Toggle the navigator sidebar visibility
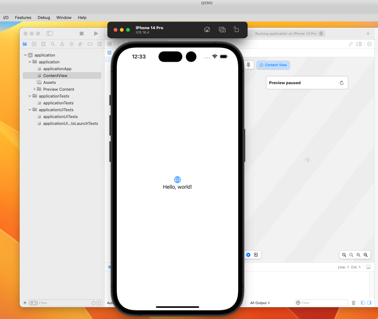 point(50,34)
